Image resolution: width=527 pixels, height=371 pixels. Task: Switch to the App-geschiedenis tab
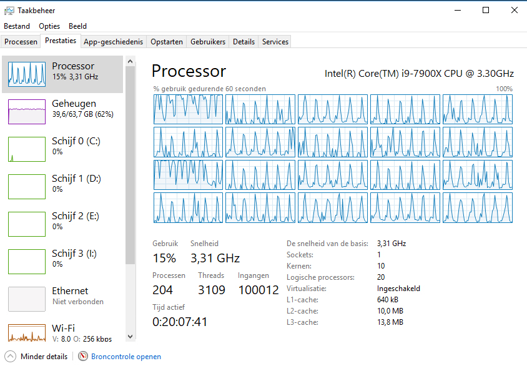[x=114, y=42]
